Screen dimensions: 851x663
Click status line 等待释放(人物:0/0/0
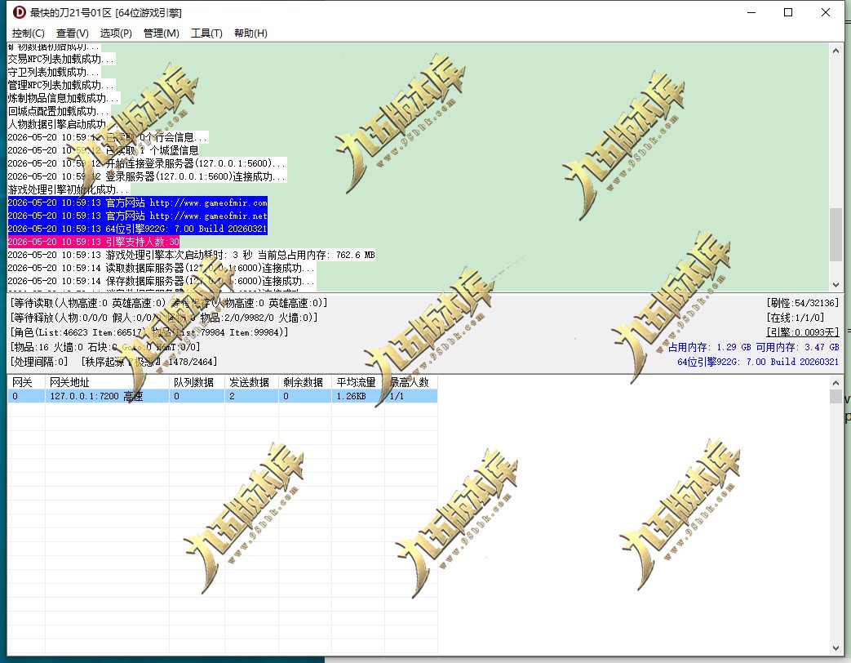click(x=164, y=318)
